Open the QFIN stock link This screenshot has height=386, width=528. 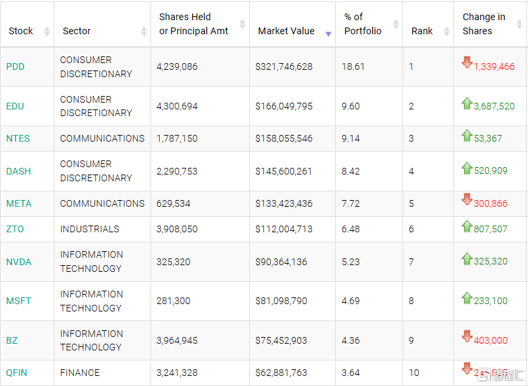pos(17,373)
